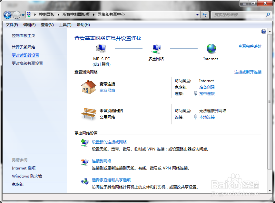Open 选择家庭组和共享选项 link
The image size is (275, 203).
pos(111,180)
